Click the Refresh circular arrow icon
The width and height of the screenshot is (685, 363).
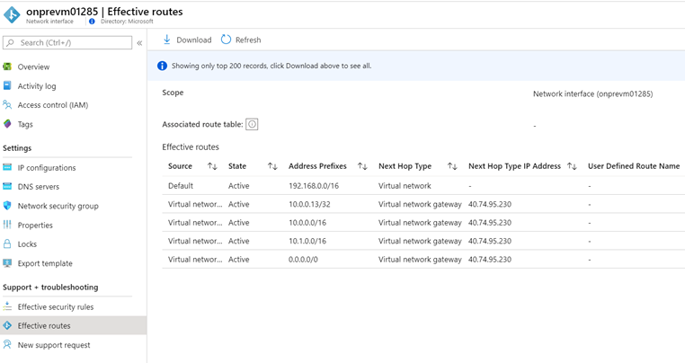coord(226,40)
